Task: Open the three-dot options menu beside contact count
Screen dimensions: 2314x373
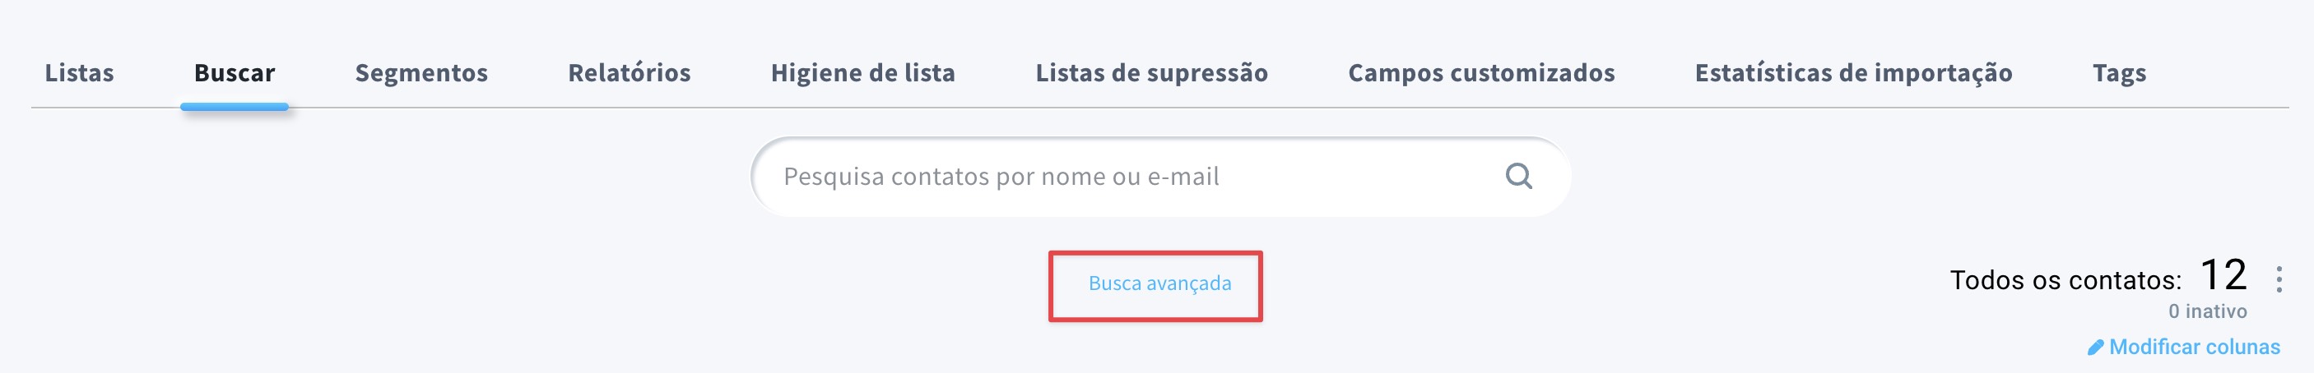Action: click(2279, 279)
